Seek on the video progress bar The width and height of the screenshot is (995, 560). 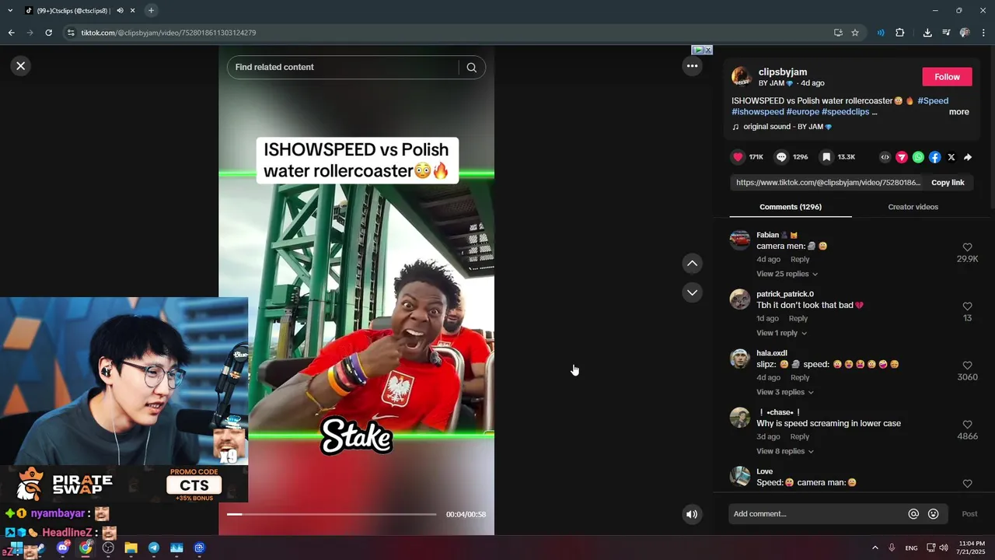tap(331, 514)
